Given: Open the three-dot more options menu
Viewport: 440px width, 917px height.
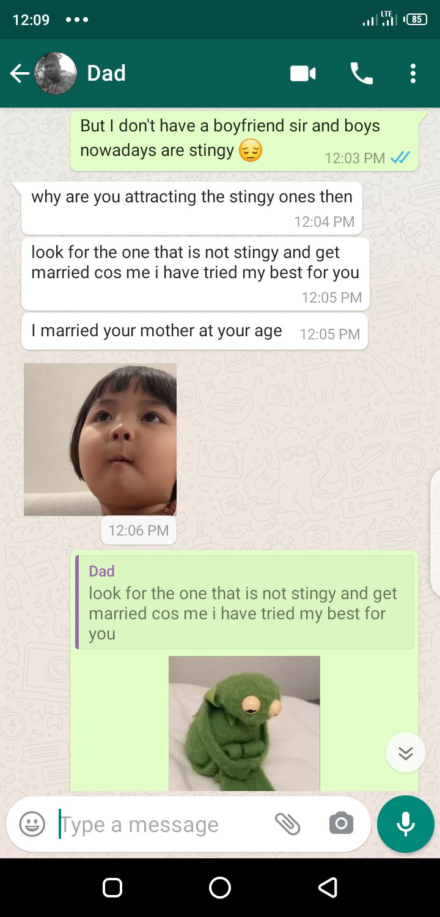Looking at the screenshot, I should pos(413,74).
